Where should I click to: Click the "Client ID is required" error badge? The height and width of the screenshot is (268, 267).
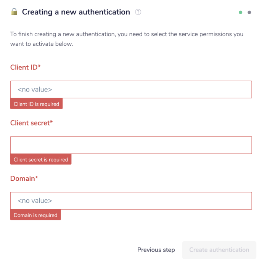pyautogui.click(x=36, y=104)
